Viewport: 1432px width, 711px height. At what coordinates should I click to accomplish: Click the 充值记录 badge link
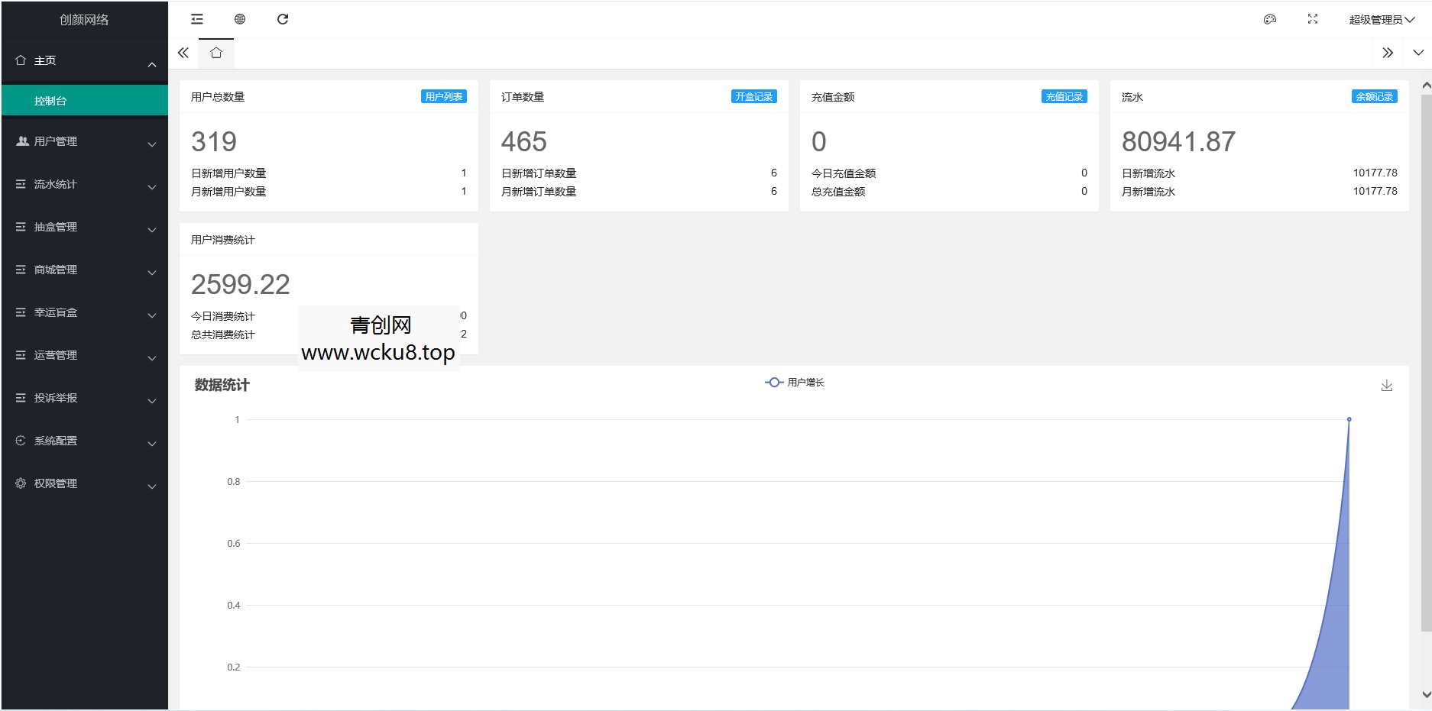point(1064,97)
